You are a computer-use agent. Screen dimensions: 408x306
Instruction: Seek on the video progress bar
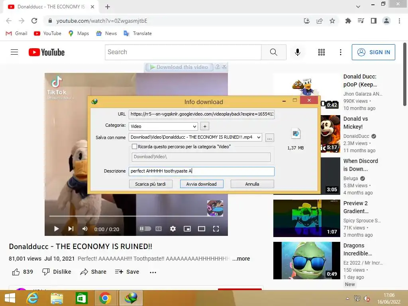[136, 216]
